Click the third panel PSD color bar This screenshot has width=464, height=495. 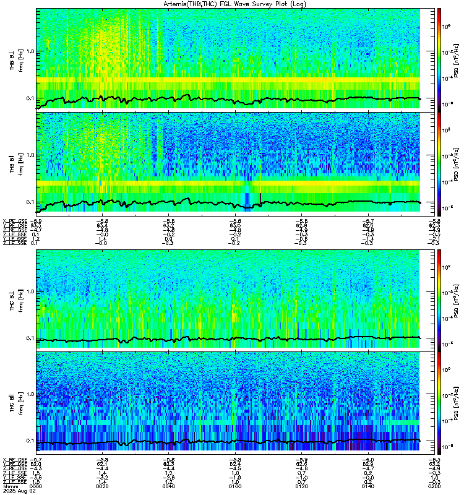pos(439,301)
